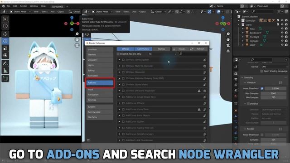The width and height of the screenshot is (290, 163).
Task: Expand the Collection item in outliner
Action: click(x=239, y=21)
